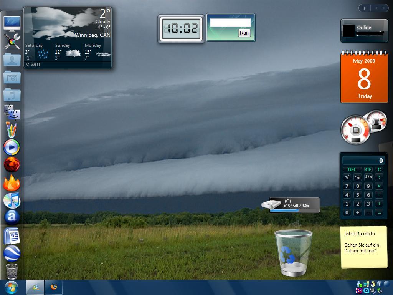Launch the Finder migration faces icon
This screenshot has width=393, height=295.
click(x=12, y=112)
